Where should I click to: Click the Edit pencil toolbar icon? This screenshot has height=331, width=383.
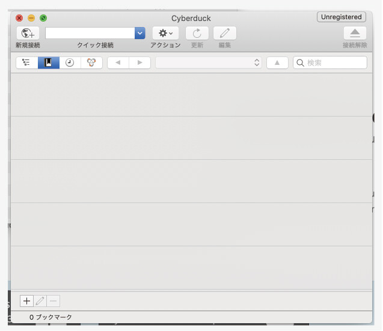pos(225,34)
